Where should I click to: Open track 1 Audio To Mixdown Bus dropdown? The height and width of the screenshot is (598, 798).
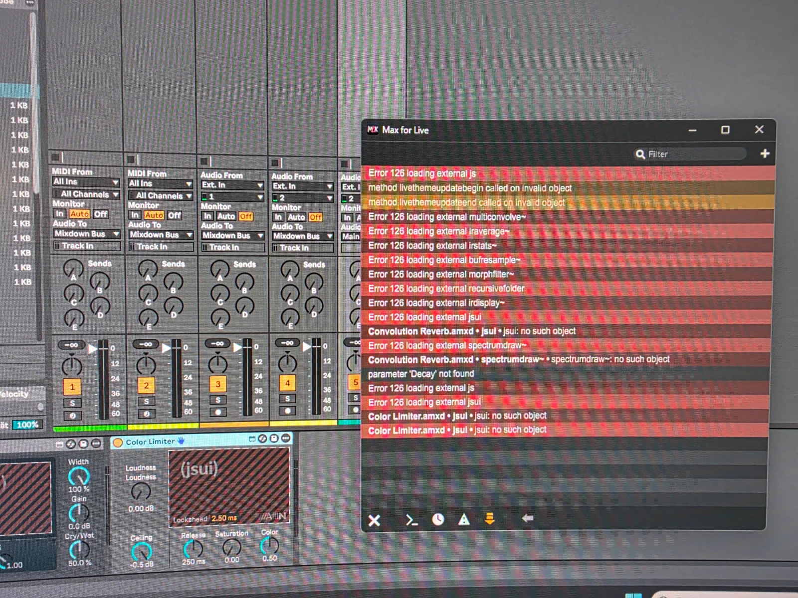86,234
